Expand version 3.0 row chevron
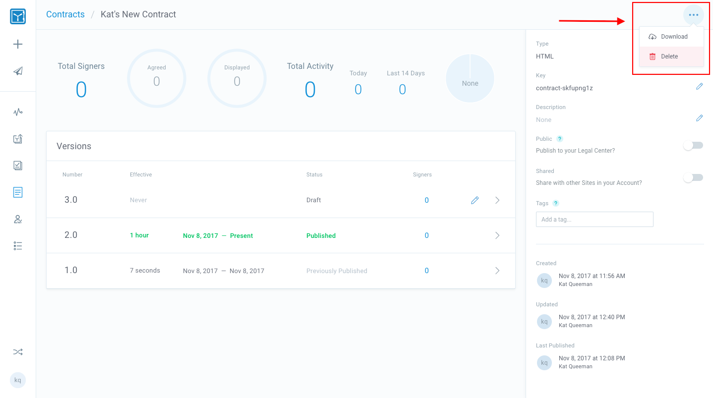Image resolution: width=713 pixels, height=398 pixels. click(x=497, y=200)
